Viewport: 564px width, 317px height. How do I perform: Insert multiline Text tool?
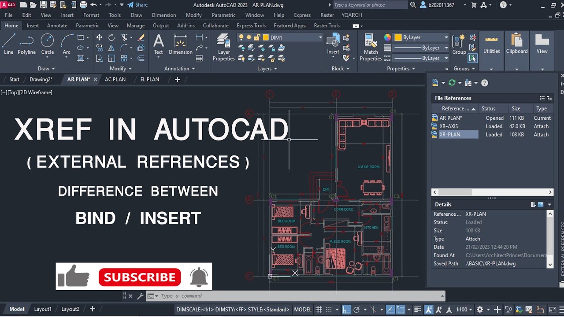pyautogui.click(x=159, y=44)
